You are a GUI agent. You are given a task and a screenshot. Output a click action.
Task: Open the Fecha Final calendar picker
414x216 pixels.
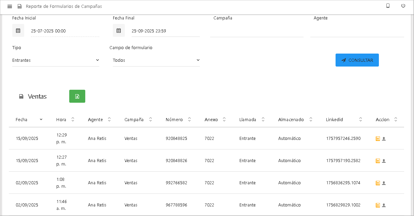pyautogui.click(x=119, y=31)
